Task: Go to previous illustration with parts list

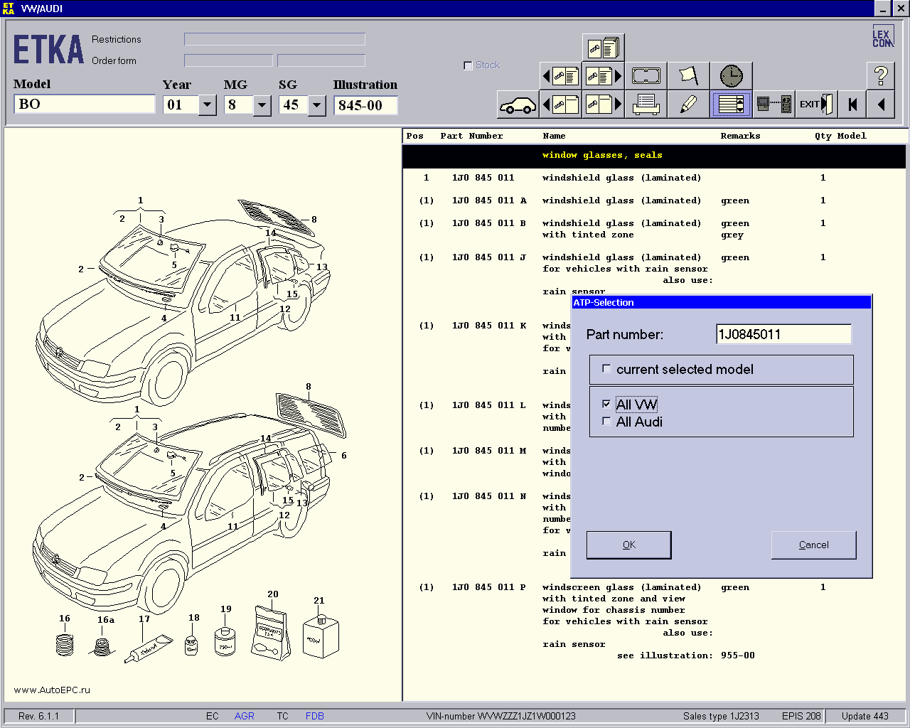Action: click(x=561, y=75)
